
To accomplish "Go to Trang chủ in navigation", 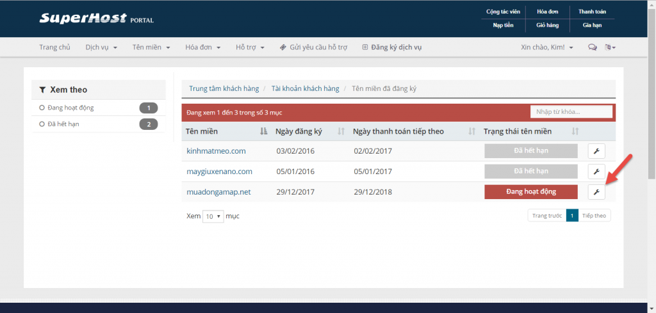I will click(x=54, y=47).
